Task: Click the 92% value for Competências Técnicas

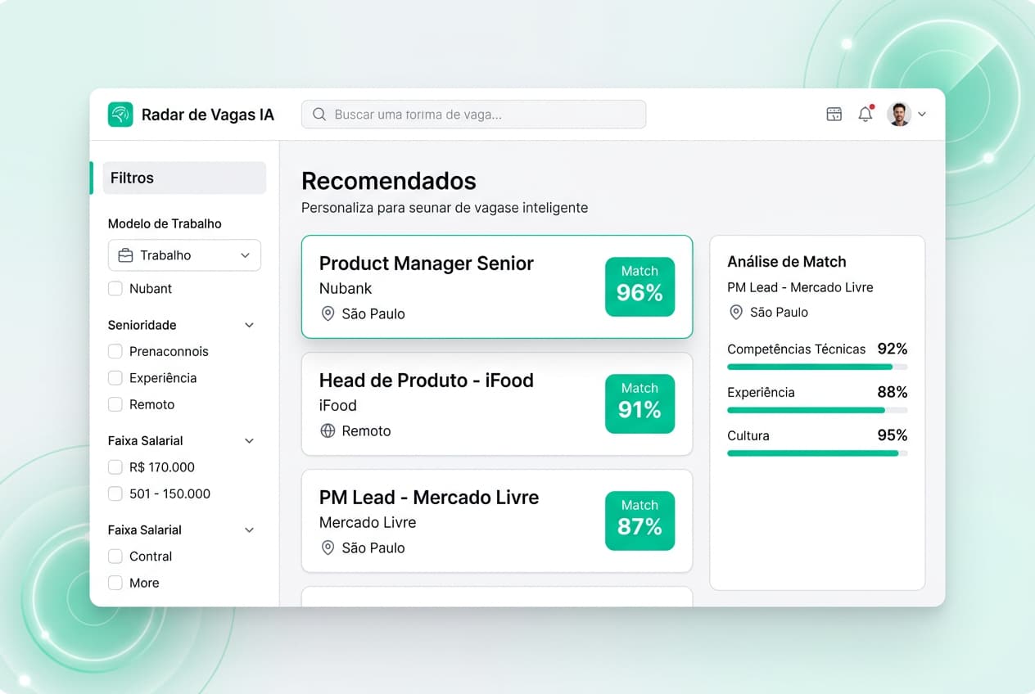Action: coord(893,349)
